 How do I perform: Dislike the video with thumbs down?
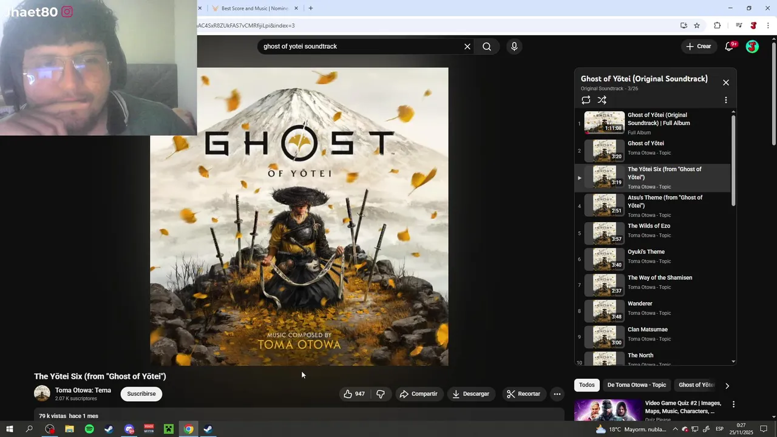tap(381, 394)
